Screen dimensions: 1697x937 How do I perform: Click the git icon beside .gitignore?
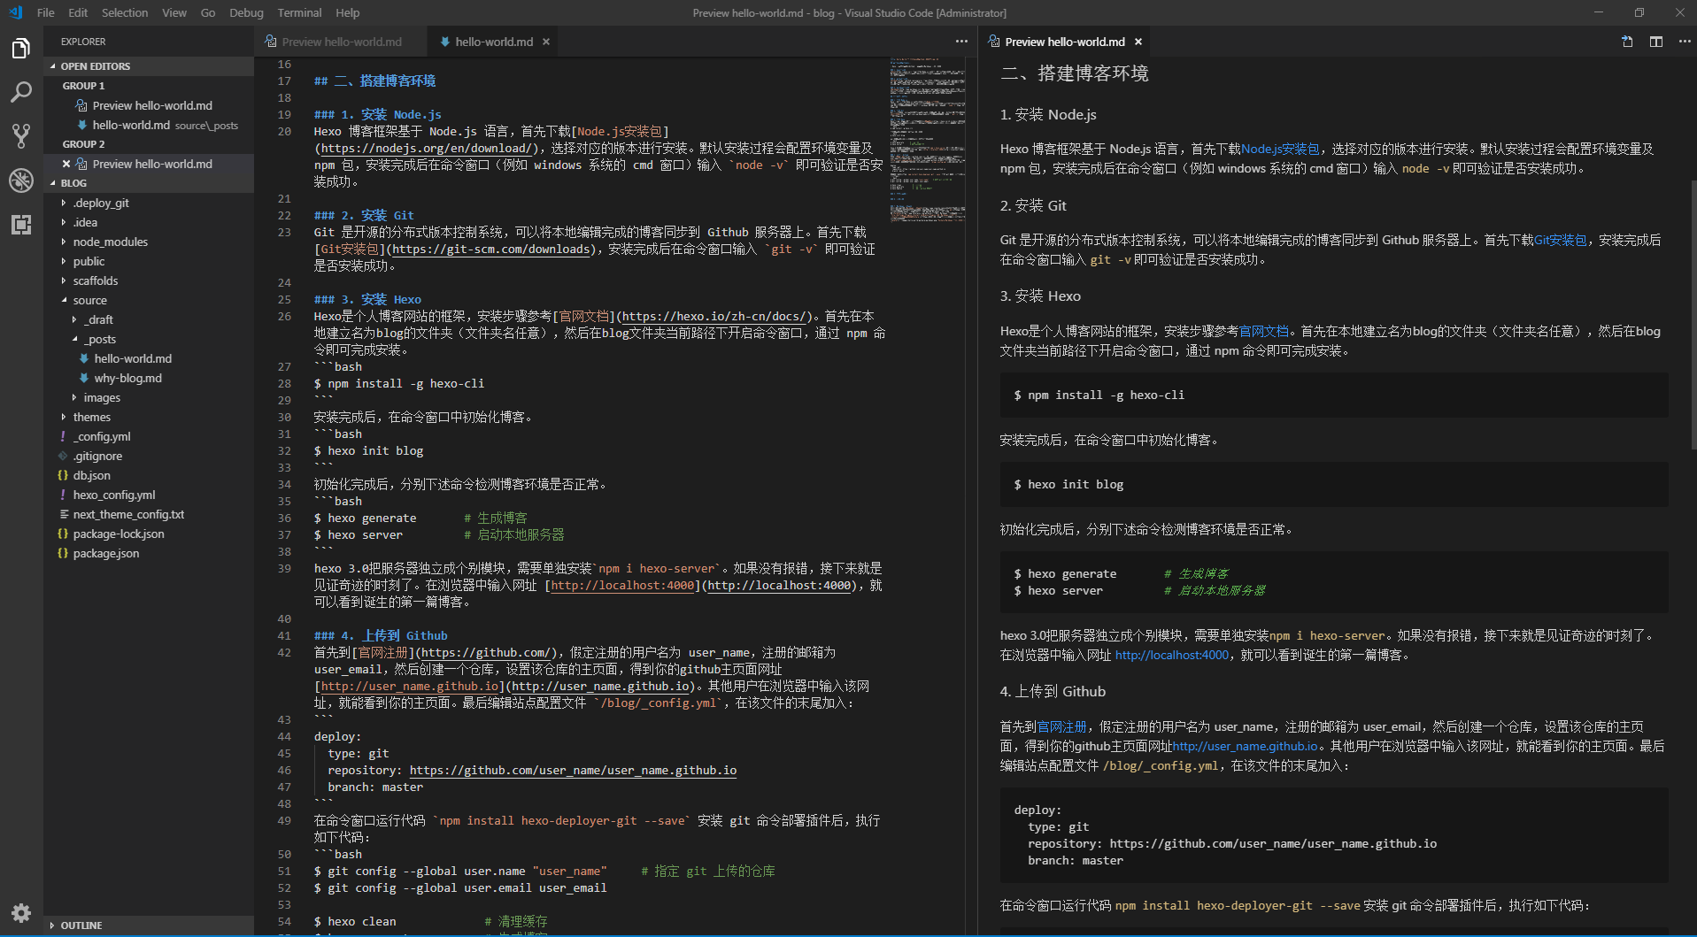tap(63, 456)
